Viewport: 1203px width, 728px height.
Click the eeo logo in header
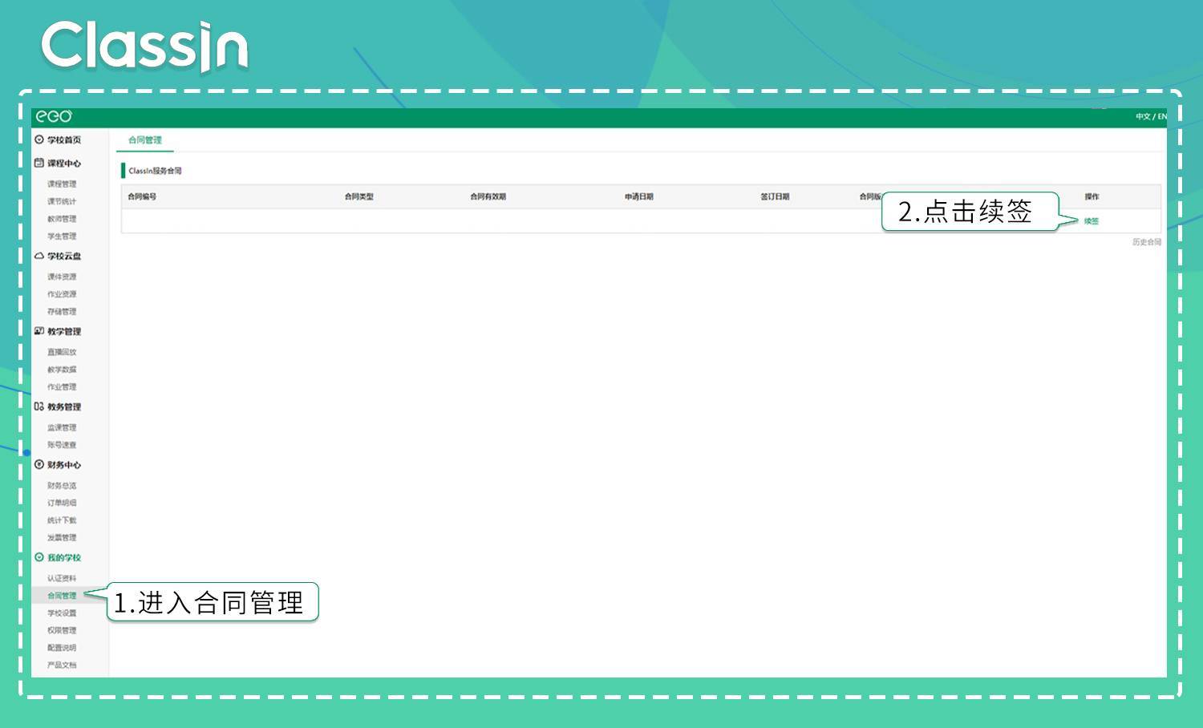54,117
